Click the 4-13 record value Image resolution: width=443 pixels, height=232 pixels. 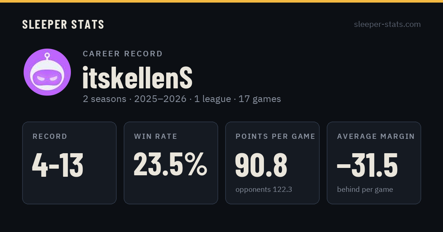coord(58,165)
